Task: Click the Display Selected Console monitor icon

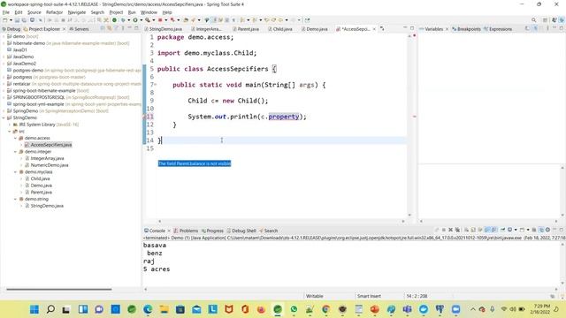Action: click(x=509, y=230)
